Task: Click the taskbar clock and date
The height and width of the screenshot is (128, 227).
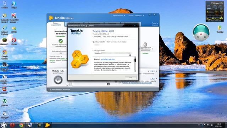Action: pyautogui.click(x=219, y=125)
